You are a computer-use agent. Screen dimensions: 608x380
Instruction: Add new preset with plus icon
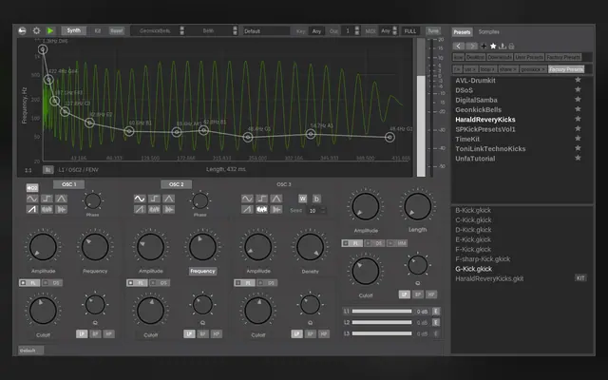click(484, 47)
